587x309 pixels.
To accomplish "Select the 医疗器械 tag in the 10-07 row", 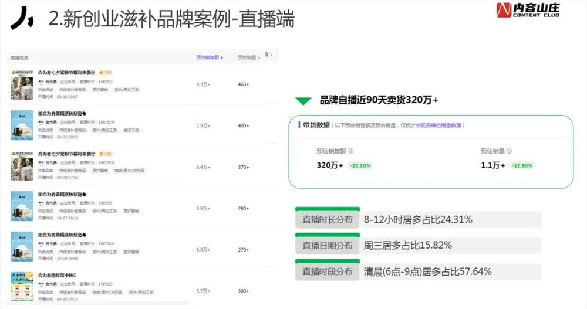I will 131,211.
